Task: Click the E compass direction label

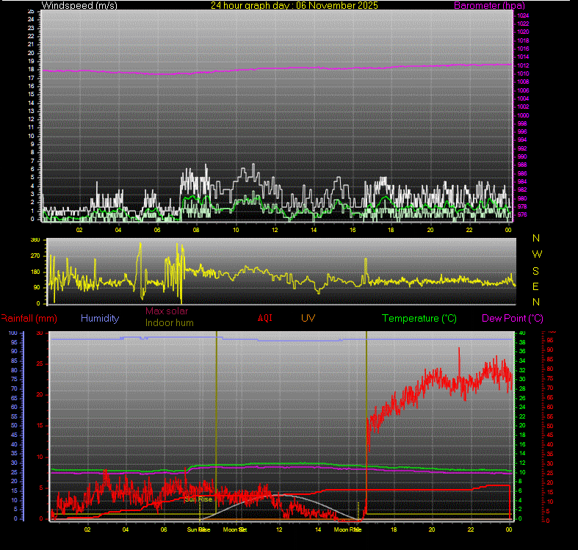Action: [x=536, y=286]
